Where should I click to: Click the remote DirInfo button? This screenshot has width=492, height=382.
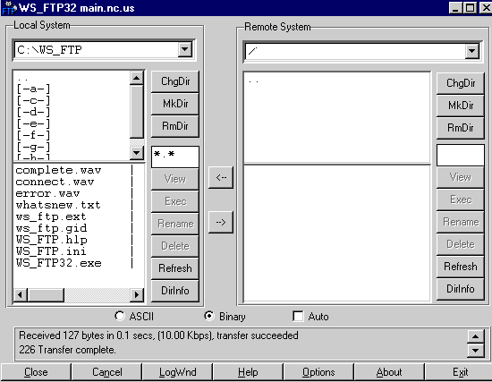coord(461,289)
